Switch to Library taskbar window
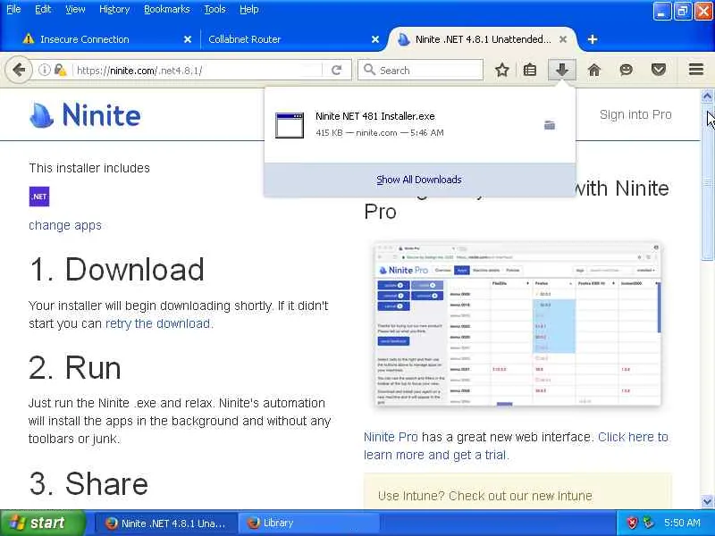The height and width of the screenshot is (536, 715). (308, 523)
